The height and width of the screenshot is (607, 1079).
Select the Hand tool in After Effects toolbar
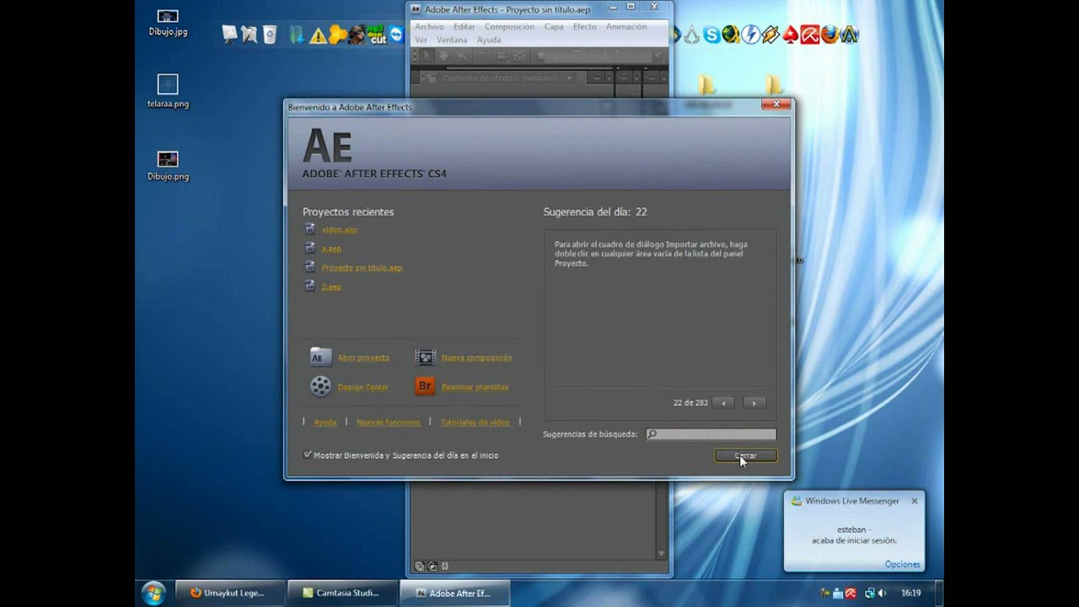pos(444,56)
